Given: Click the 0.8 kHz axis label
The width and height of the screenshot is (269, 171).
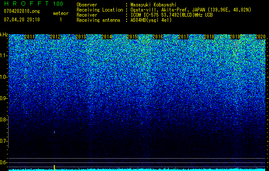Looking at the screenshot, I should coord(3,120).
